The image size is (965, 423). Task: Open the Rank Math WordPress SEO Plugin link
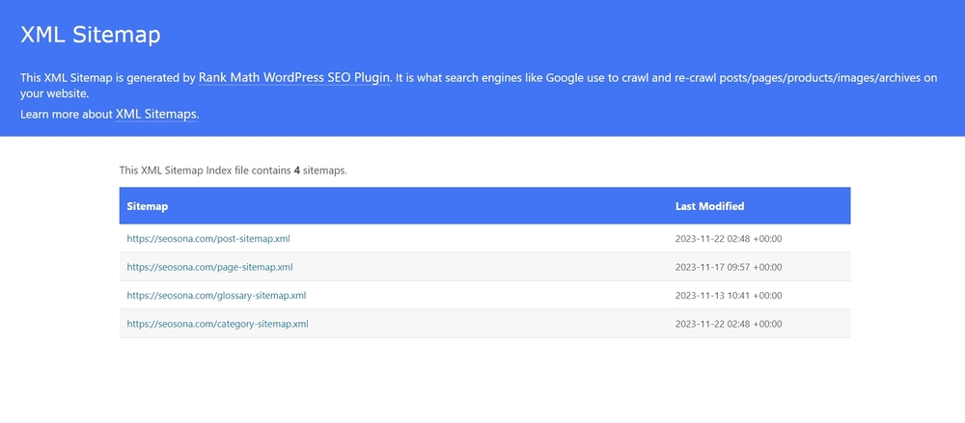tap(294, 78)
